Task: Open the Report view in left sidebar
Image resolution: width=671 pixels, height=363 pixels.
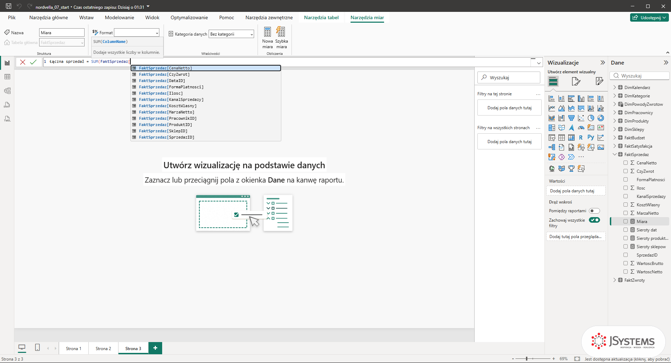Action: click(x=7, y=63)
